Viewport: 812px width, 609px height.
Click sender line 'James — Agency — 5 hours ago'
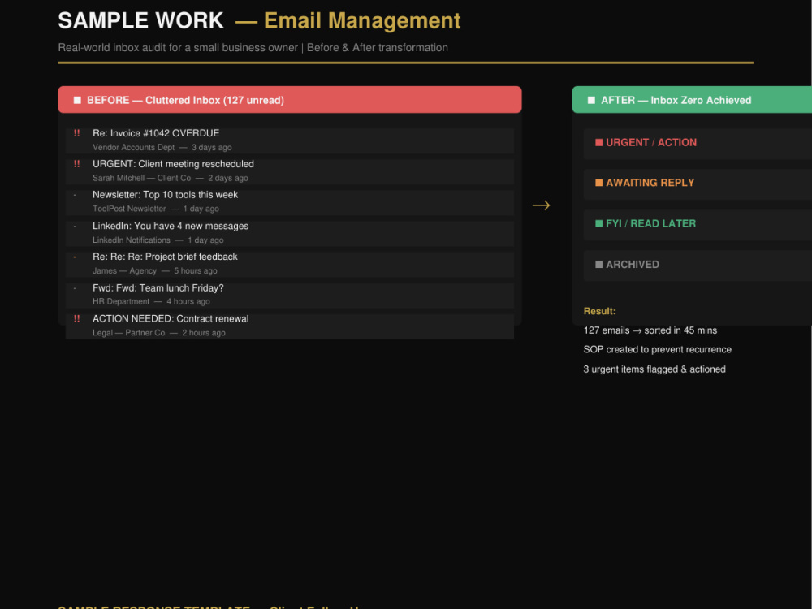[x=155, y=271]
